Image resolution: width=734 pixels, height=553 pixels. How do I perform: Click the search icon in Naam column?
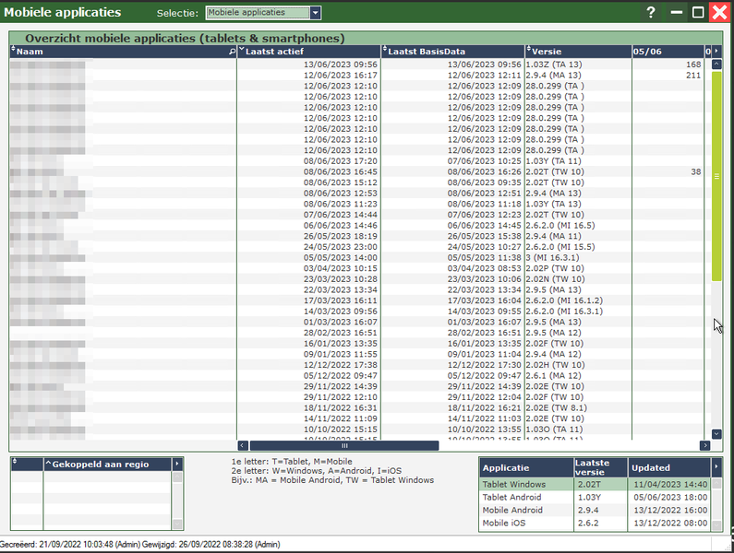[x=232, y=52]
